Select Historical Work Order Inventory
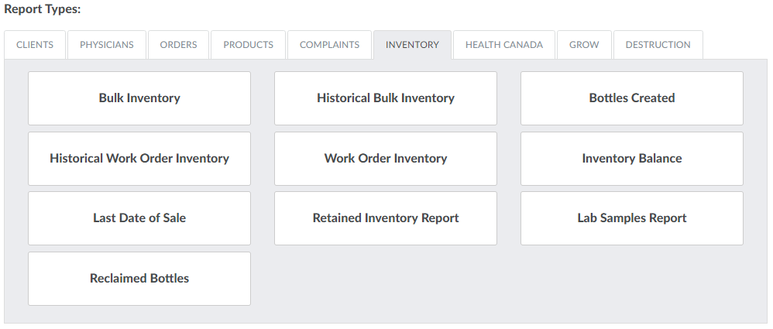Screen dimensions: 773x329 pyautogui.click(x=139, y=159)
